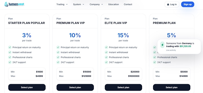This screenshot has width=203, height=93.
Task: Choose Select plan under Premium Plan VIP
Action: (75, 87)
